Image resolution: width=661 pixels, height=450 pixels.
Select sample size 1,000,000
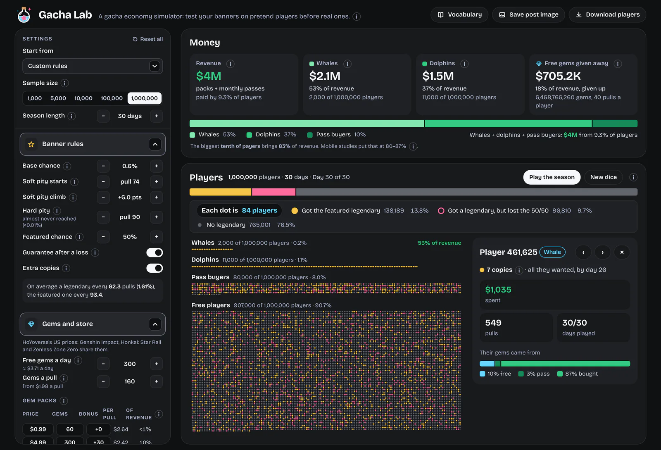[x=145, y=98]
